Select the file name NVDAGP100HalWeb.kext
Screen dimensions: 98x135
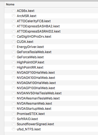[36, 88]
